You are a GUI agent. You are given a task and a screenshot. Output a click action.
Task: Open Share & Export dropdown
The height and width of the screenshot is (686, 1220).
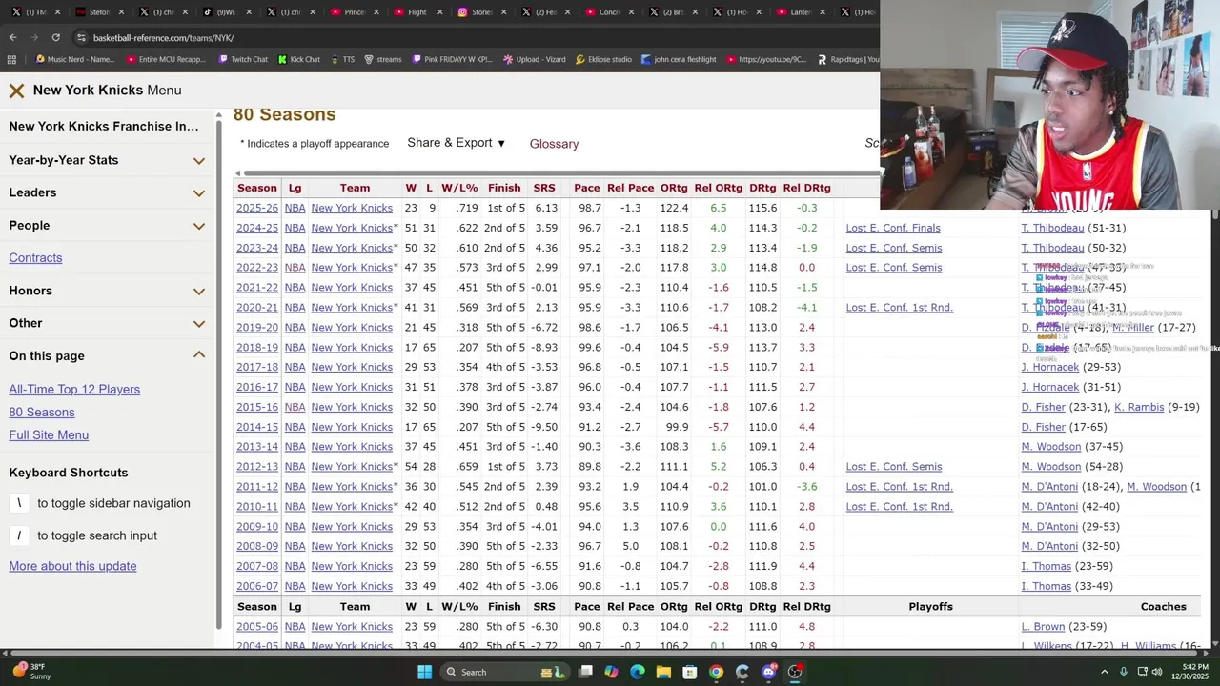pyautogui.click(x=457, y=143)
